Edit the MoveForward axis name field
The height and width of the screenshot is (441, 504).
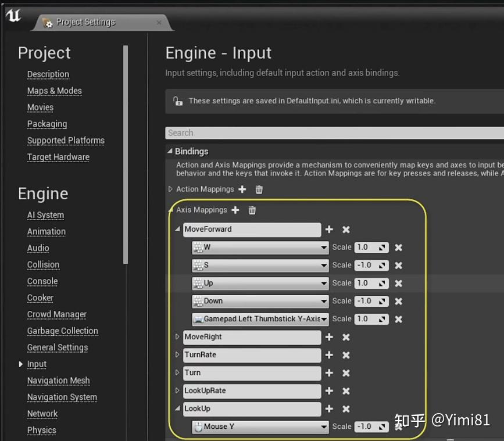pos(252,230)
